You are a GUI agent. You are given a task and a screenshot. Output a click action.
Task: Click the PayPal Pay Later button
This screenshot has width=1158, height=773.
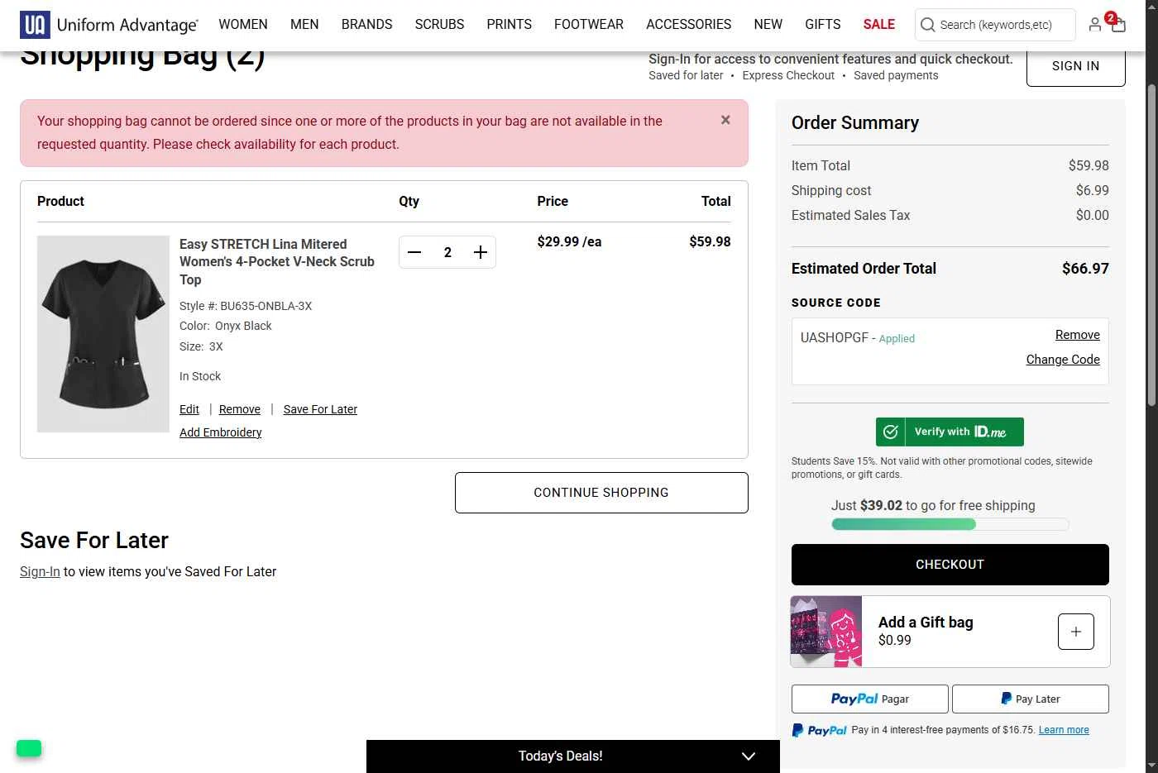(1030, 699)
